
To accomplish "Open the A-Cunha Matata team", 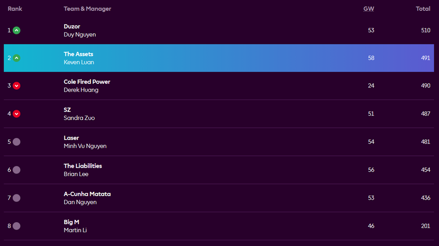I will click(x=87, y=194).
